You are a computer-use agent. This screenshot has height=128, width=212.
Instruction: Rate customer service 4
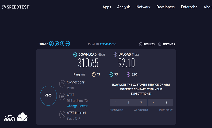(154, 102)
